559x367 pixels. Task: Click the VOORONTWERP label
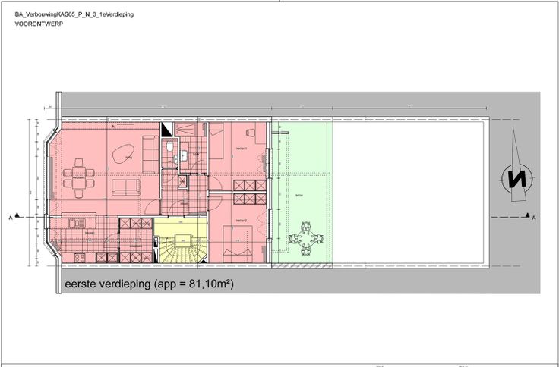pos(39,25)
